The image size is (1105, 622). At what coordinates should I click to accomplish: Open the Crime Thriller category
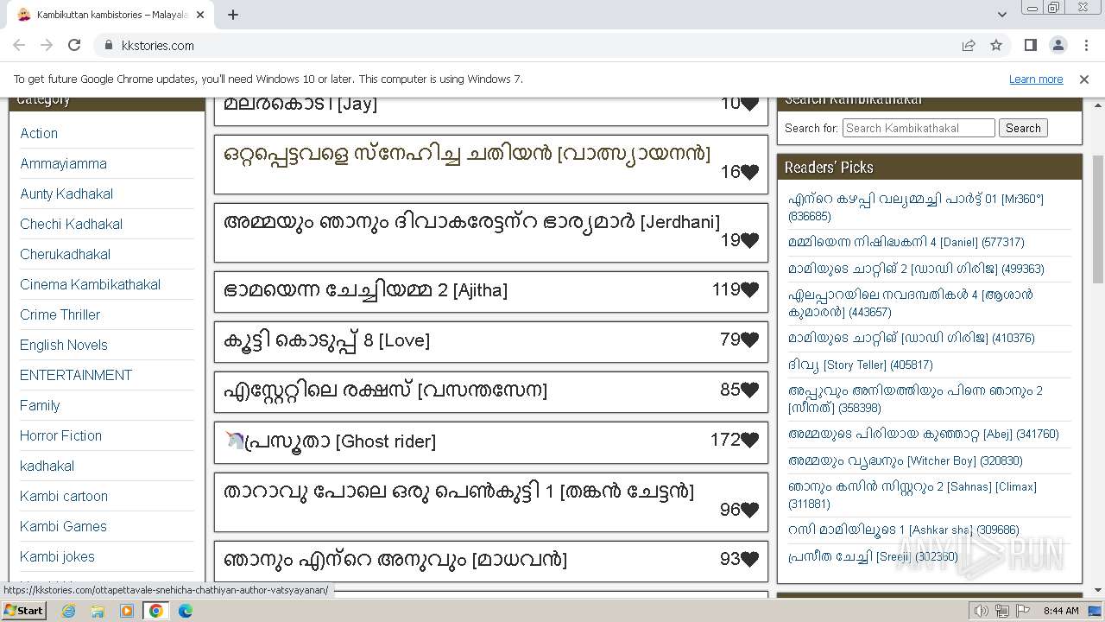click(60, 314)
